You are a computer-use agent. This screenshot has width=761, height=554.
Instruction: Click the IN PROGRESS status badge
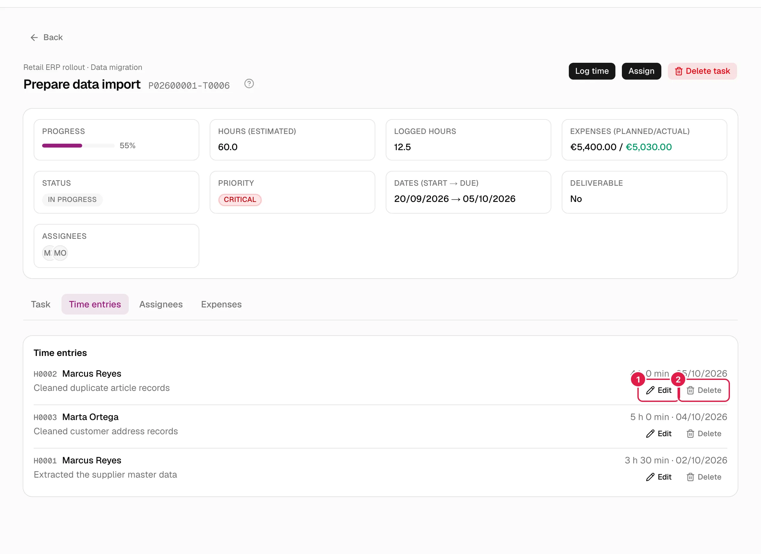coord(72,200)
